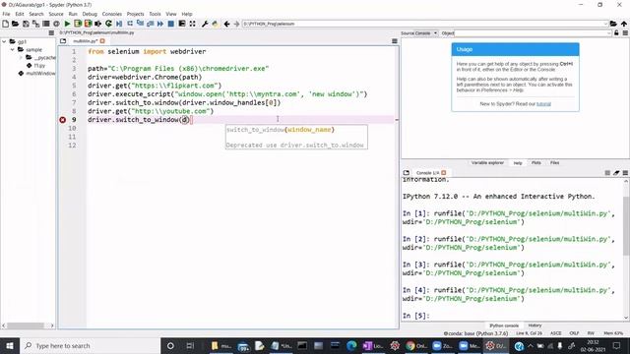Start debugging with the Debug file icon
Image resolution: width=630 pixels, height=354 pixels.
click(x=119, y=24)
